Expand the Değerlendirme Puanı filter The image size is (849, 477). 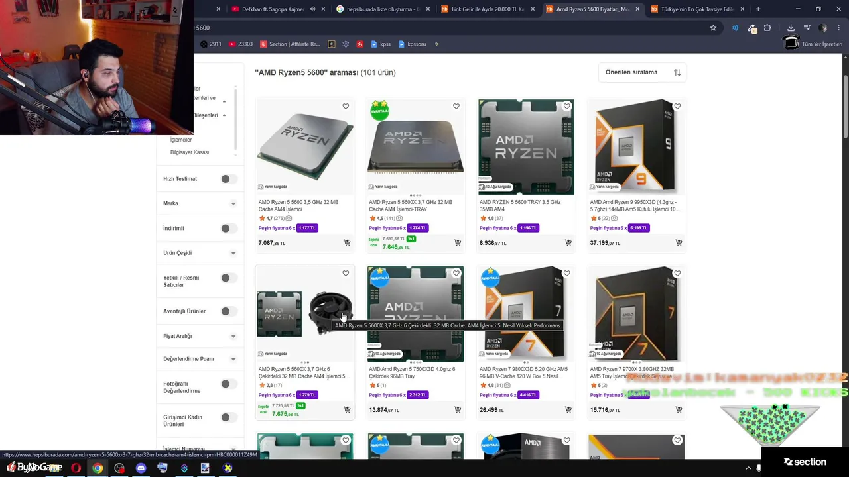(x=233, y=359)
